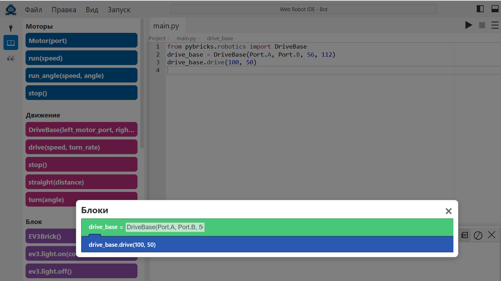Insert the run(speed) block
The height and width of the screenshot is (281, 501).
(82, 58)
